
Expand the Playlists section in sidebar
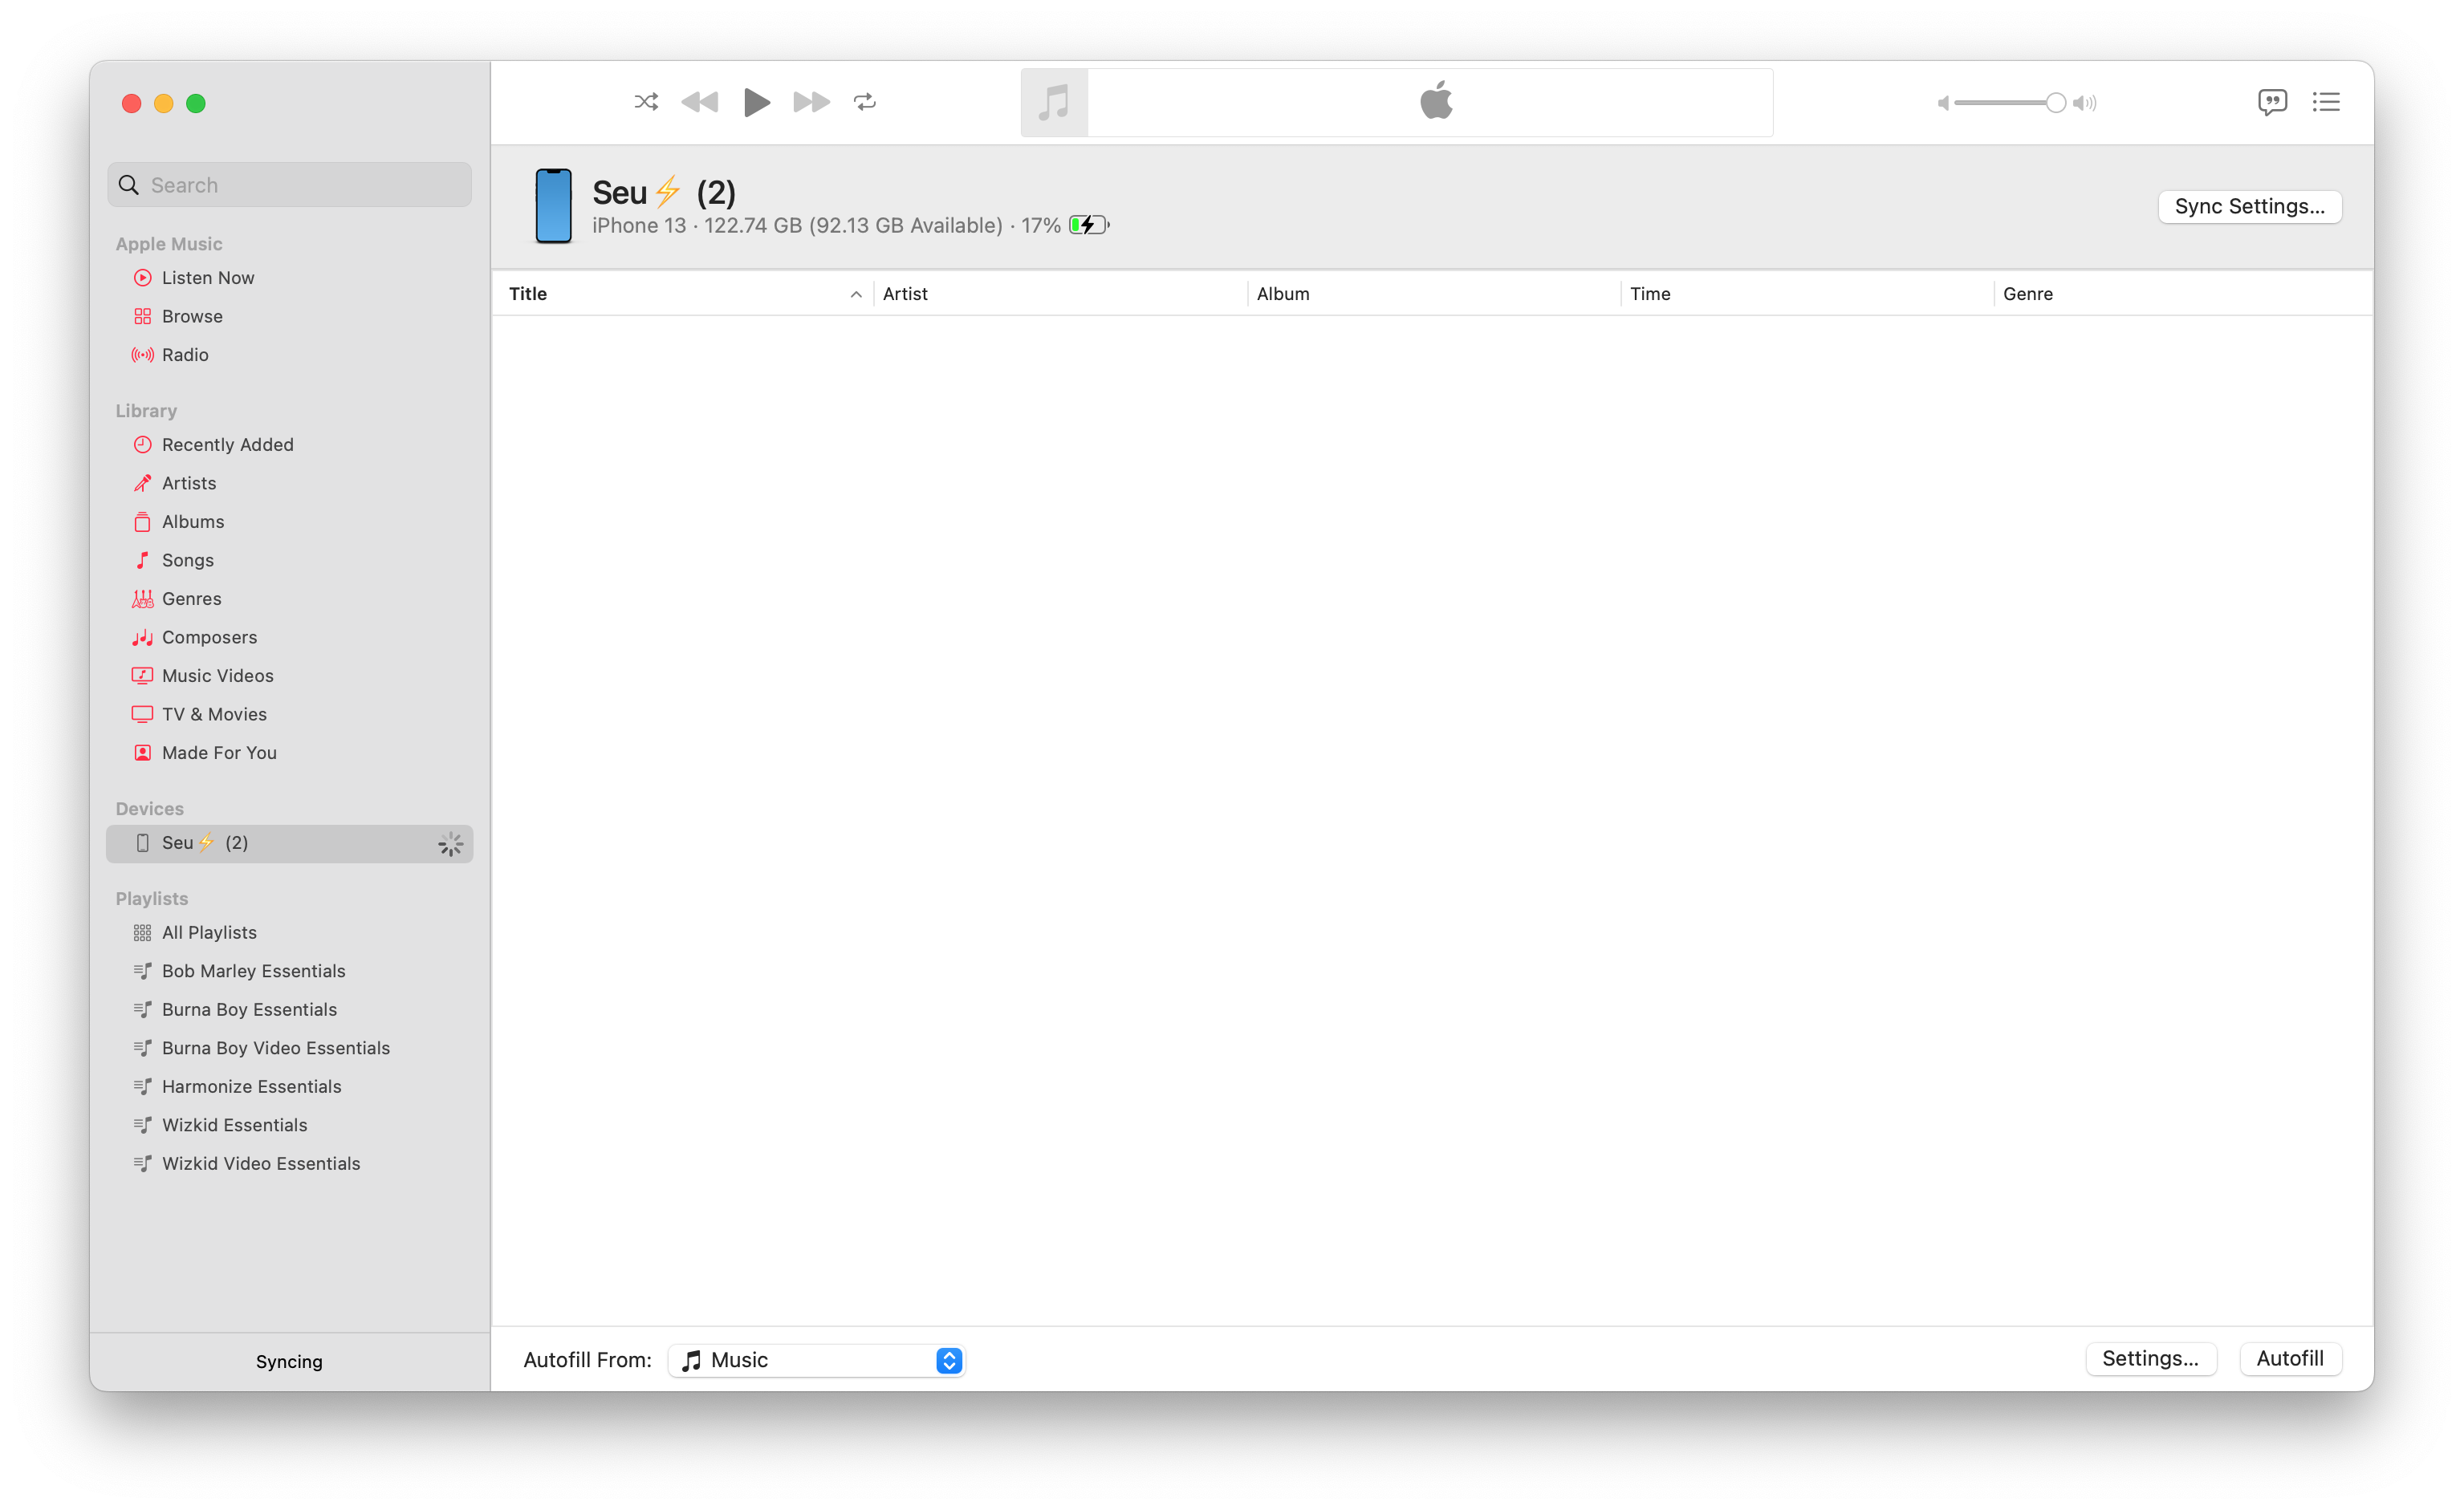[152, 898]
